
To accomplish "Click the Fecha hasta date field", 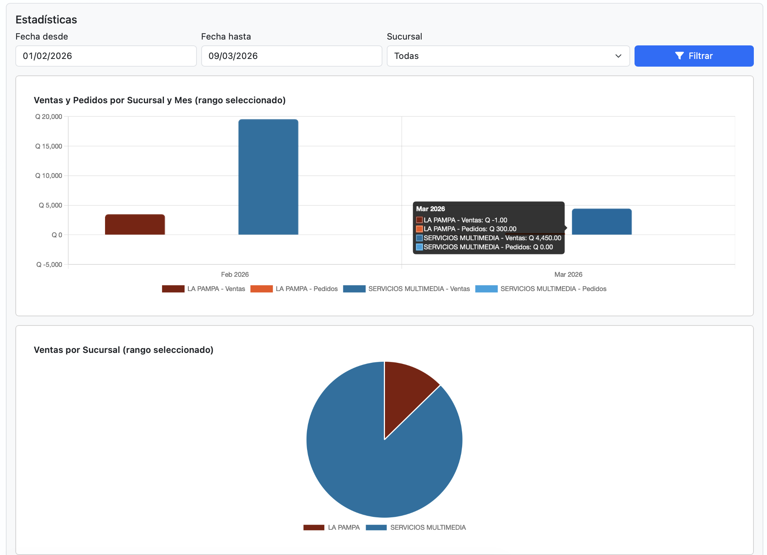I will click(x=291, y=56).
